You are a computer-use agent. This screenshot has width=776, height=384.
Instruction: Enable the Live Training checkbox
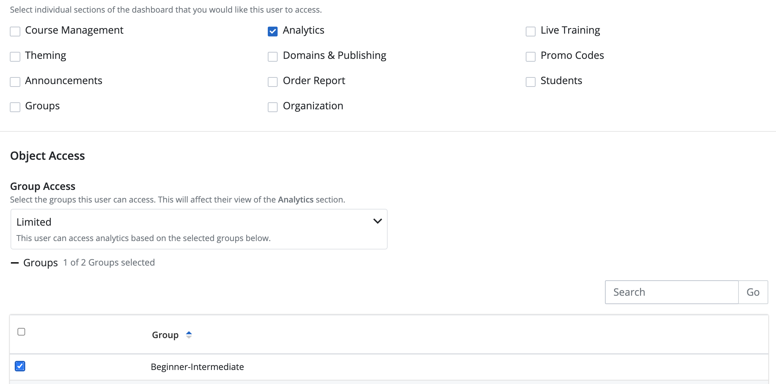click(530, 32)
